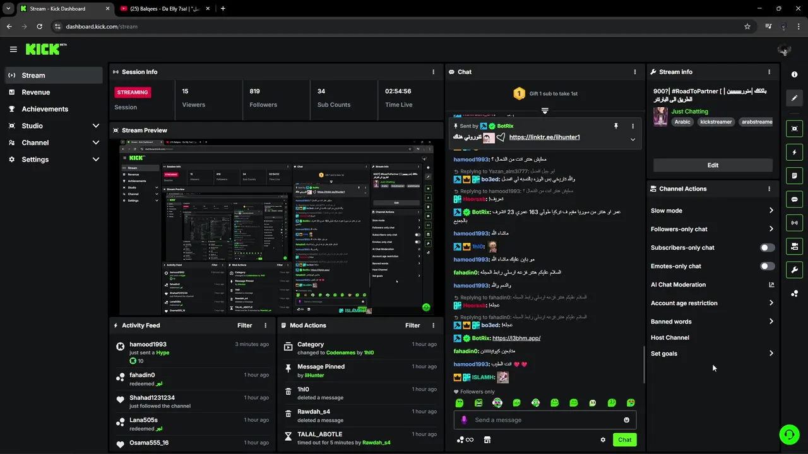The width and height of the screenshot is (808, 454).
Task: Open Account age restriction options
Action: point(713,303)
